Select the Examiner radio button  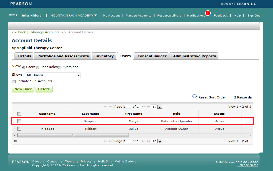click(x=60, y=67)
